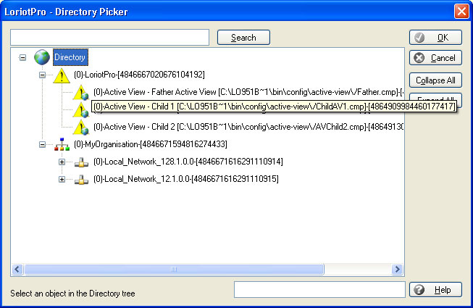Select the Active View - Child 2 entry
Viewport: 473px width, 308px height.
[x=248, y=126]
